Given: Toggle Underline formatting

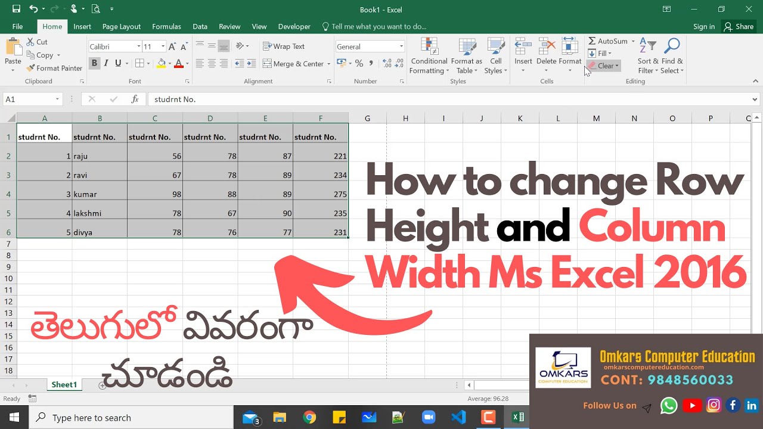Looking at the screenshot, I should pos(118,63).
